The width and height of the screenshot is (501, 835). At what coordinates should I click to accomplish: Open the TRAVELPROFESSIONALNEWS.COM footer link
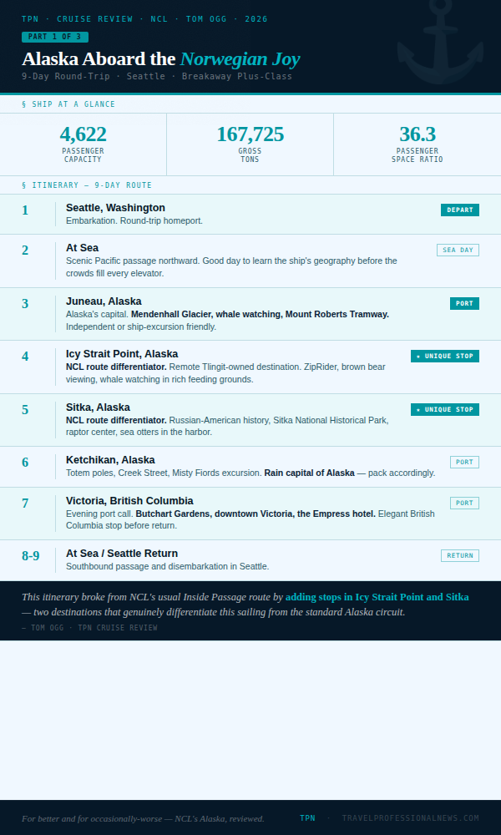(411, 818)
